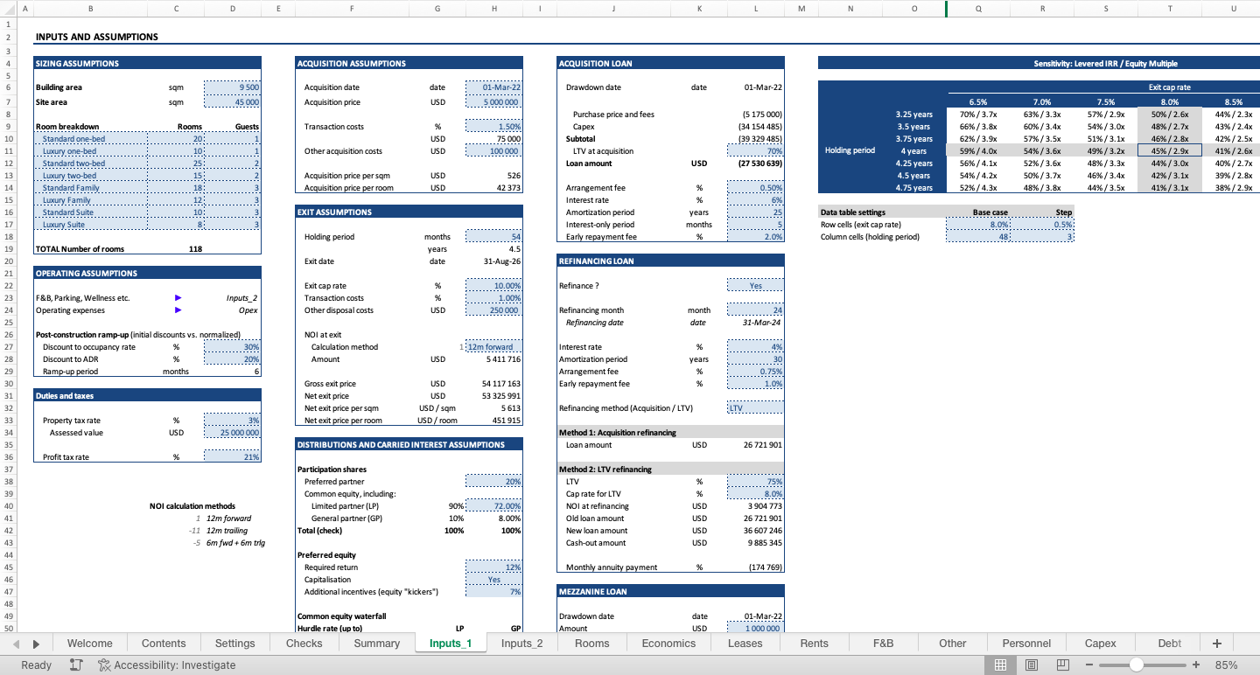Image resolution: width=1260 pixels, height=675 pixels.
Task: Zoom in with the plus icon
Action: [1196, 665]
